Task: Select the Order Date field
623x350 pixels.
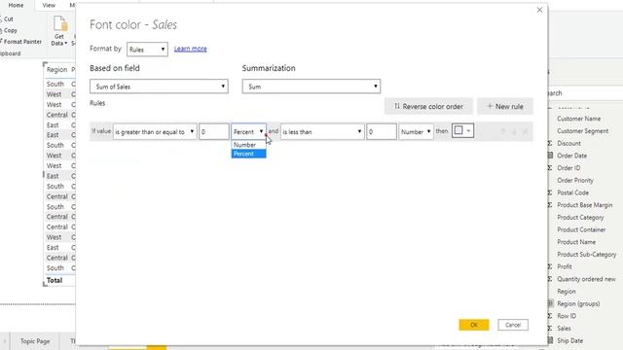Action: (x=571, y=156)
